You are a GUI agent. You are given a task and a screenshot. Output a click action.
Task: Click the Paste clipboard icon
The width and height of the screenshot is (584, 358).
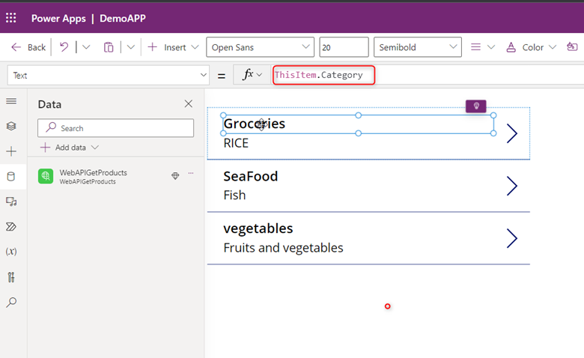point(109,47)
